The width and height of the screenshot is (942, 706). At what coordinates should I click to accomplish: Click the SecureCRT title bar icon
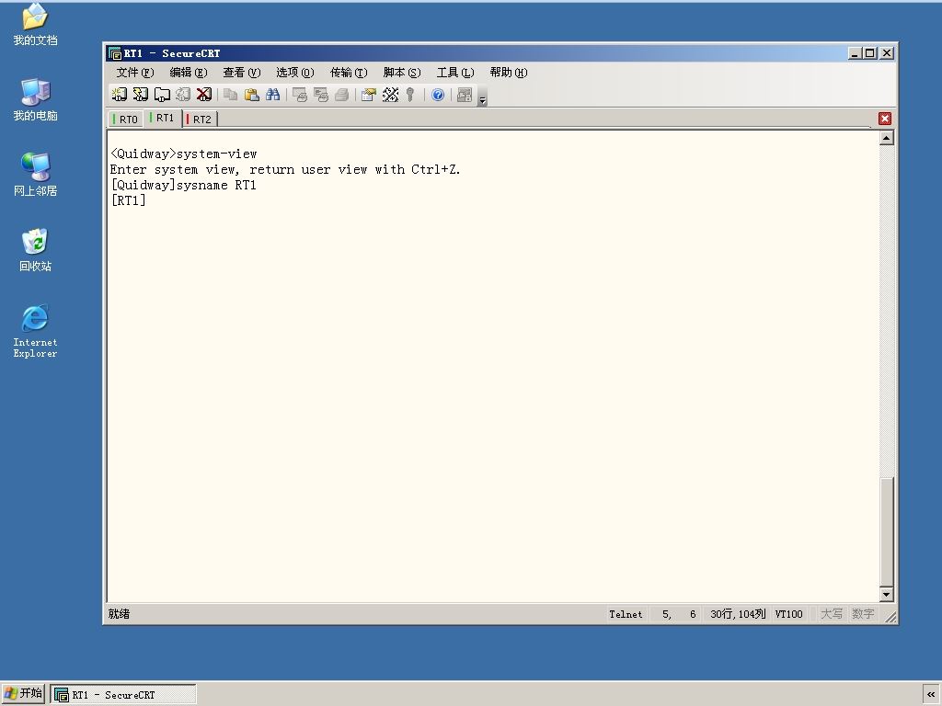point(115,53)
